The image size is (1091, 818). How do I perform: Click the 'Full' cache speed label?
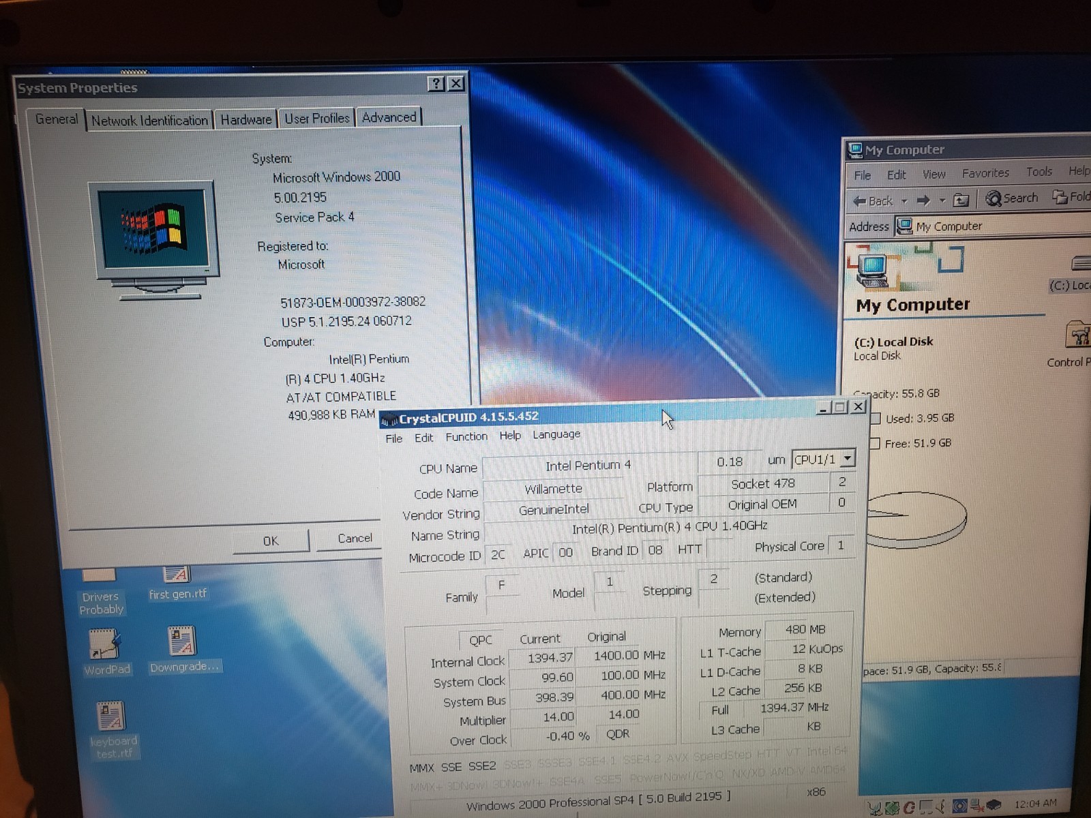720,710
